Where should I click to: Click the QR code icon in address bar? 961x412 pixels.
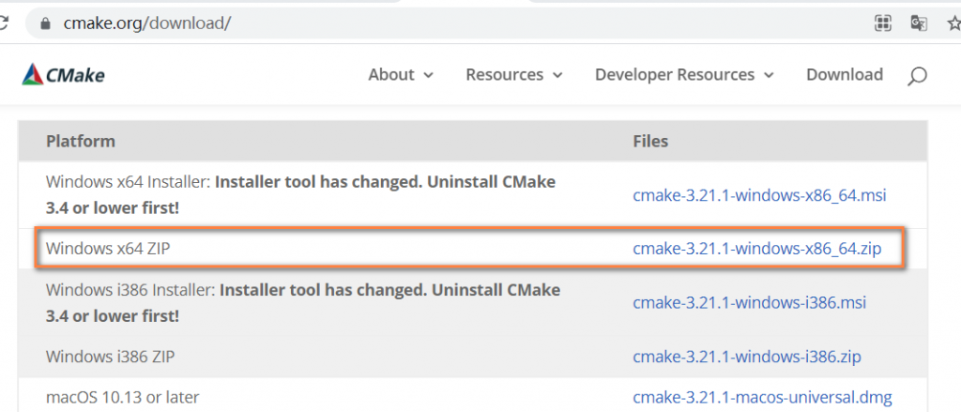tap(882, 23)
